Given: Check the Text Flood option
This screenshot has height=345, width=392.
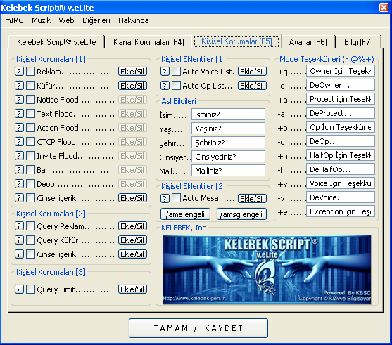Looking at the screenshot, I should pos(30,114).
